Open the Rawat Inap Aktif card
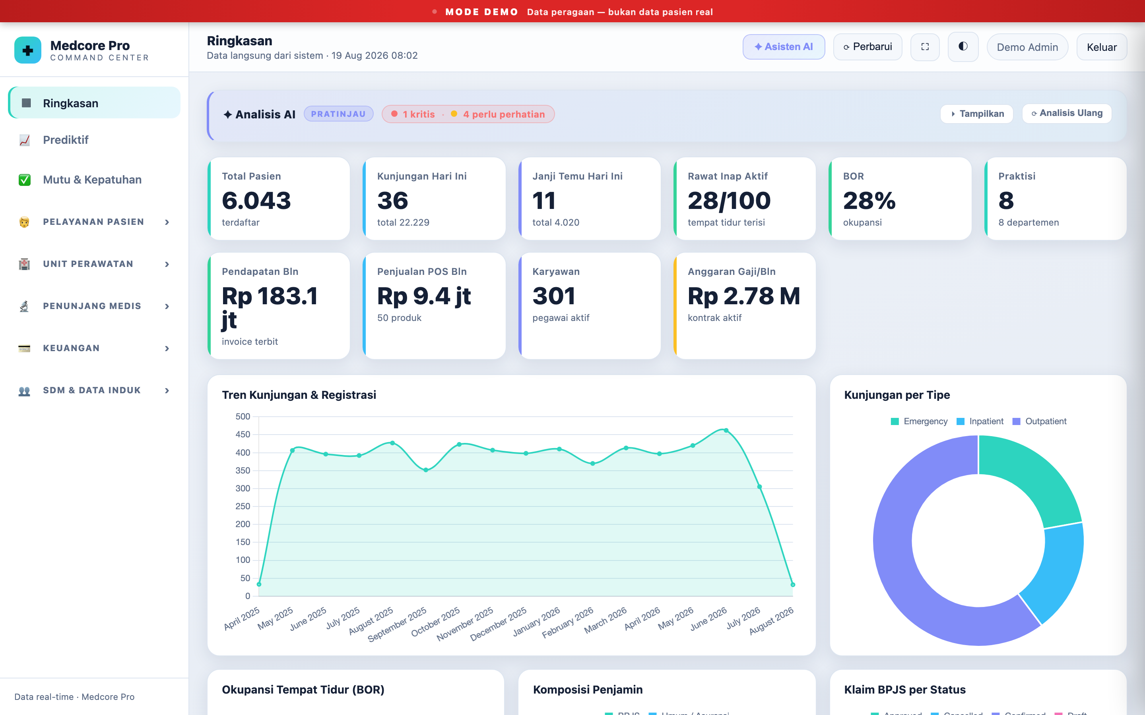This screenshot has width=1145, height=715. (745, 199)
